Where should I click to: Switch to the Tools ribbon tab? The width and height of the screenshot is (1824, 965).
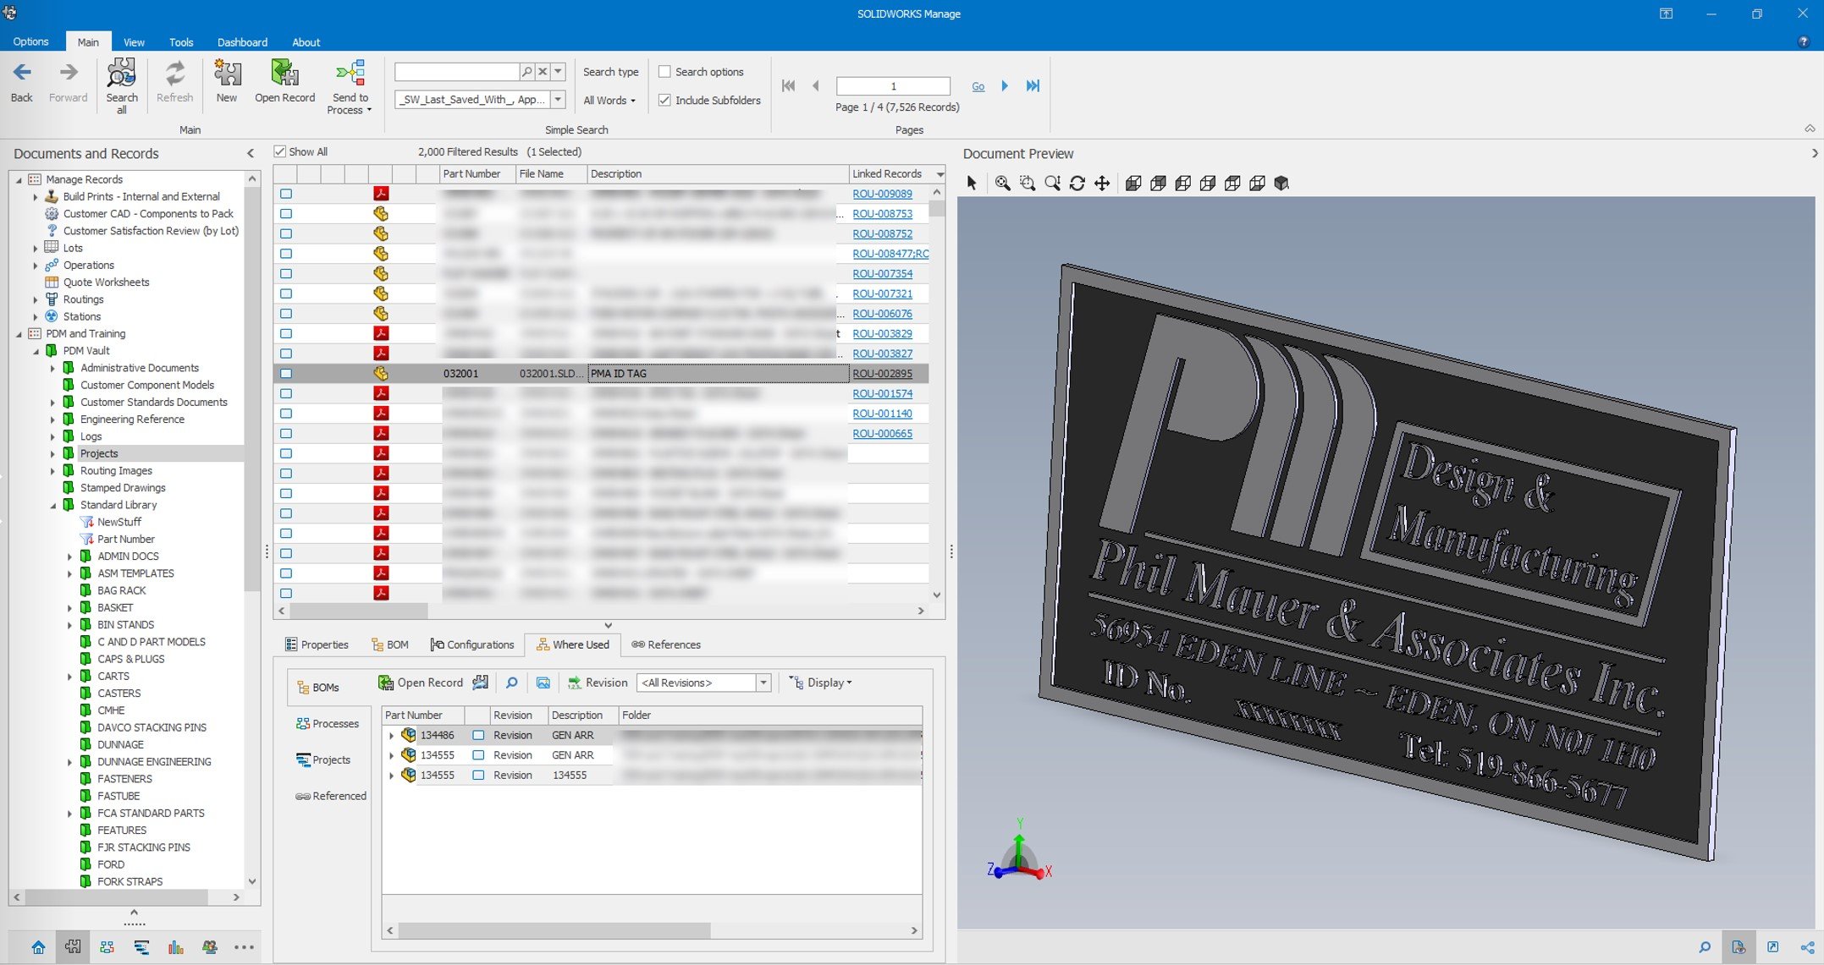(x=181, y=41)
